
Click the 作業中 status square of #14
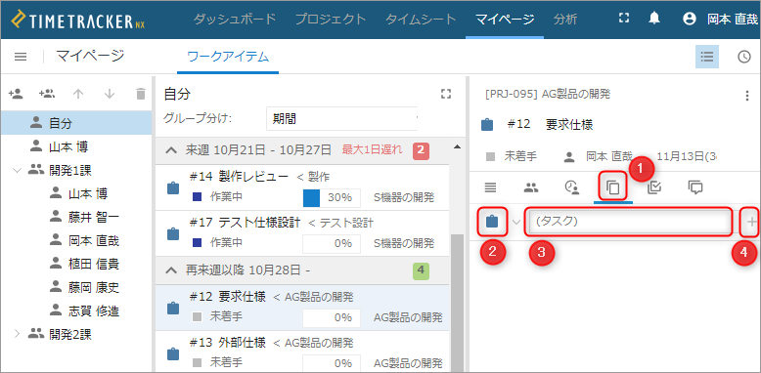pos(197,197)
